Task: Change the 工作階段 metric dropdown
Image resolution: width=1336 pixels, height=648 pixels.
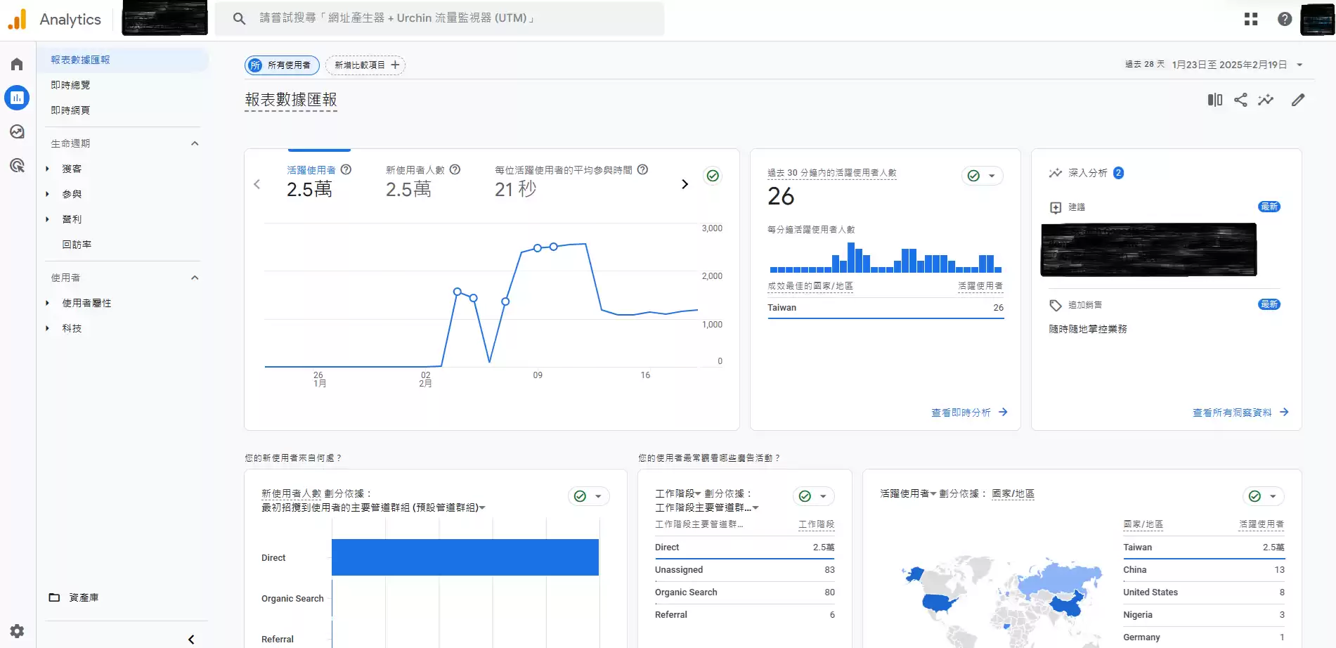Action: coord(678,493)
